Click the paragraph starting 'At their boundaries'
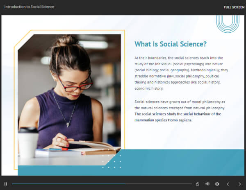Image resolution: width=246 pixels, height=190 pixels. pyautogui.click(x=177, y=73)
